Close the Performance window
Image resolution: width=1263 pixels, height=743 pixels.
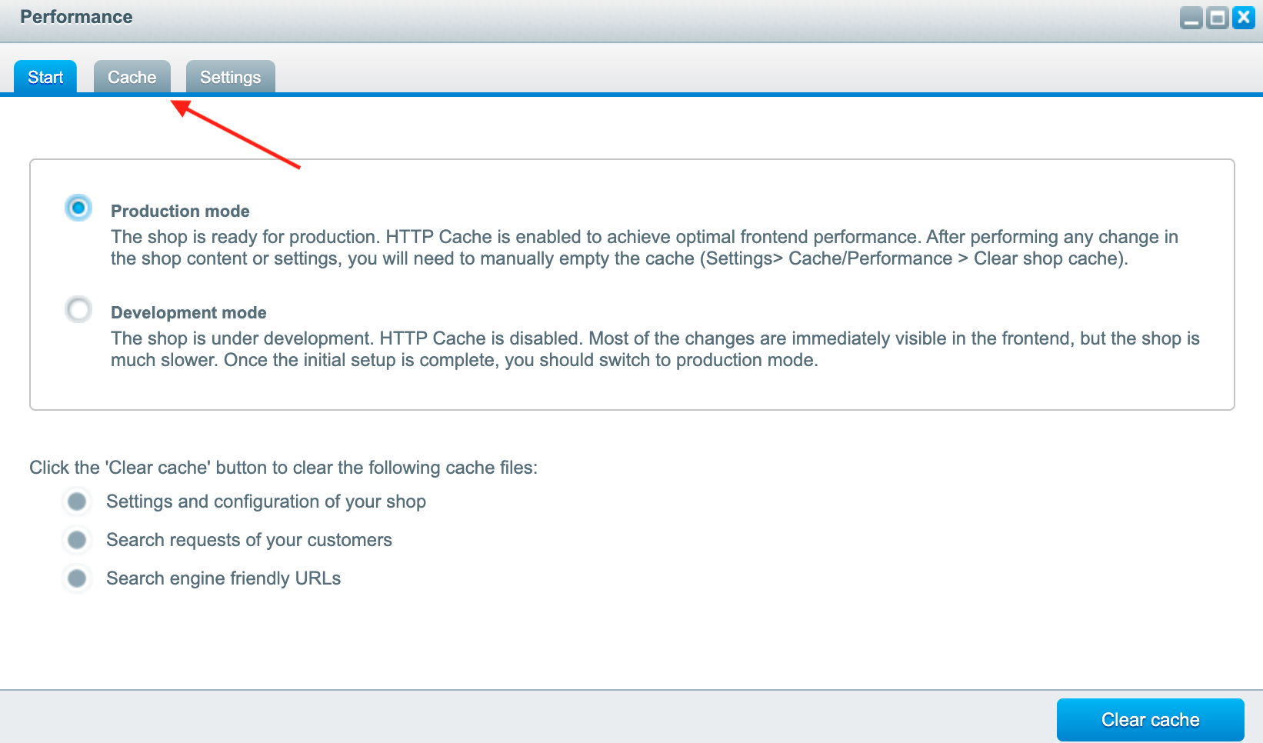(1244, 18)
